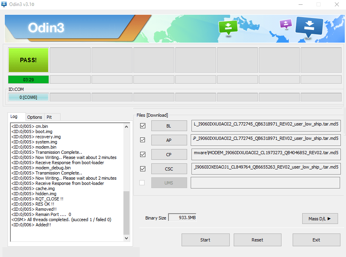Click the 'Binary Size' label

(x=156, y=218)
